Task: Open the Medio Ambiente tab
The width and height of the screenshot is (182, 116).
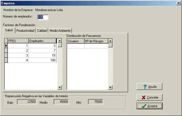Action: click(x=60, y=31)
